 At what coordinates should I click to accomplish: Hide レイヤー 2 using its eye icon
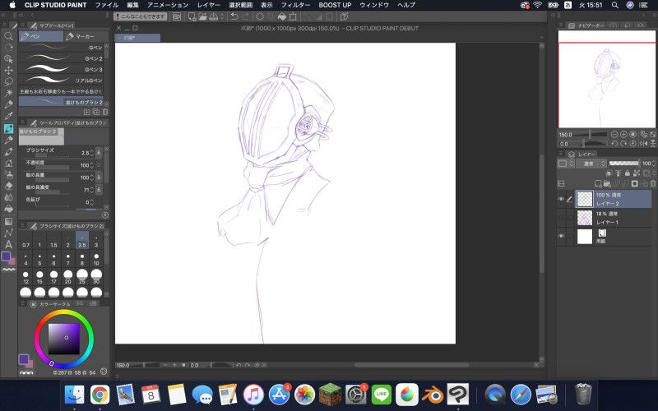click(x=561, y=199)
